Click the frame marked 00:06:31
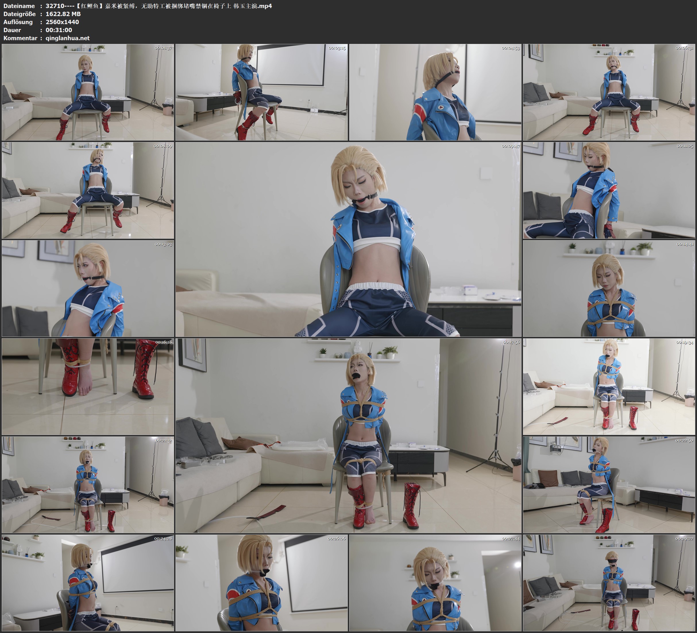This screenshot has width=697, height=633. (609, 92)
